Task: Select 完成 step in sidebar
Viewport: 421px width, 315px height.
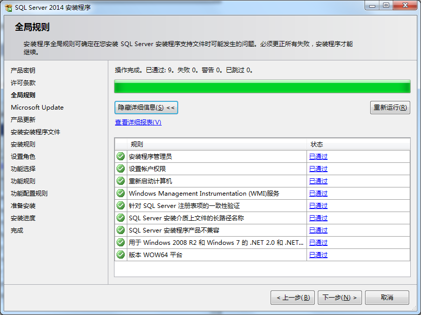Action: point(17,230)
